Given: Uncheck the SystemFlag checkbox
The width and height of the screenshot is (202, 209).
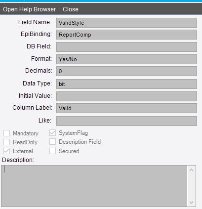Looking at the screenshot, I should [52, 133].
